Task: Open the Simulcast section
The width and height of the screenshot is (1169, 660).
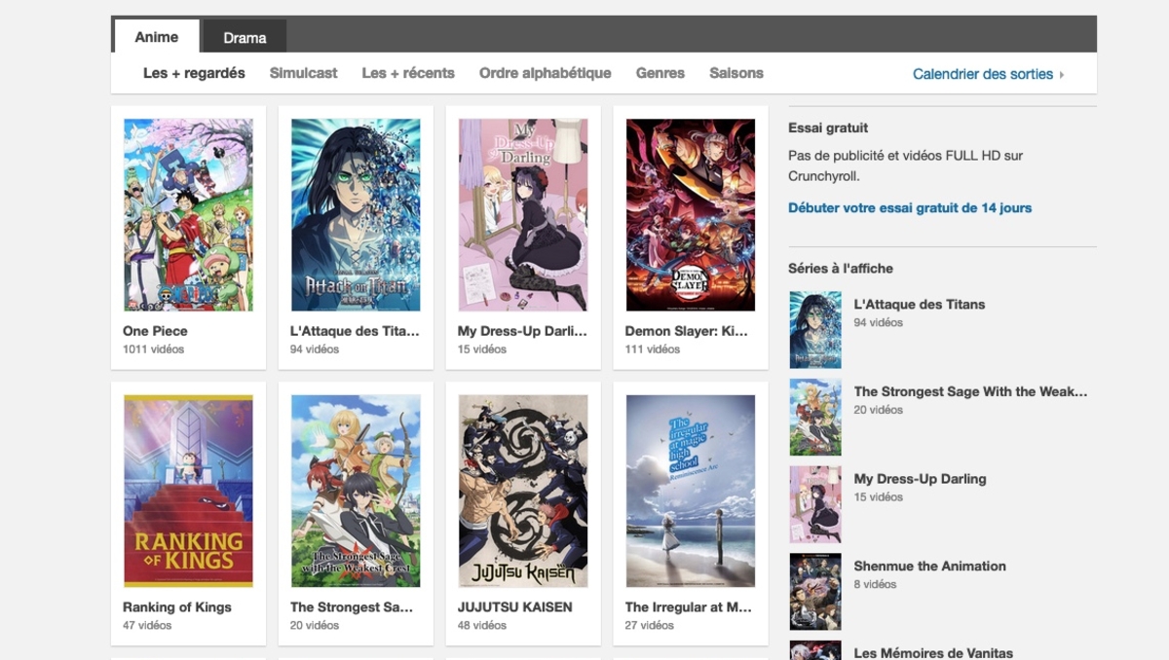Action: coord(303,72)
